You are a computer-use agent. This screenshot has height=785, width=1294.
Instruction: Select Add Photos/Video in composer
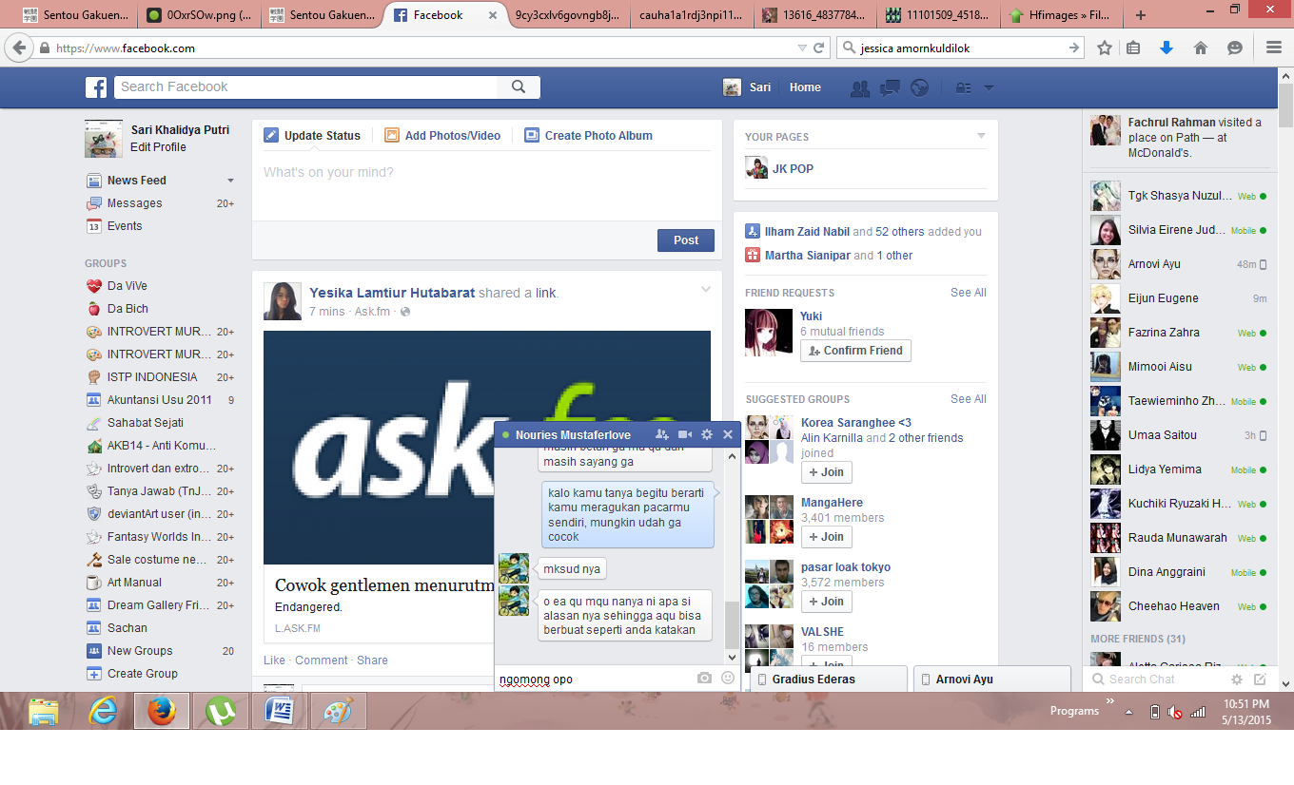[x=442, y=136]
